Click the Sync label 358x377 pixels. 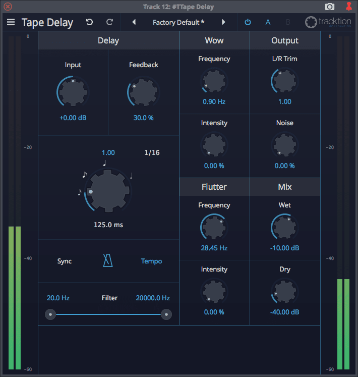click(x=65, y=261)
